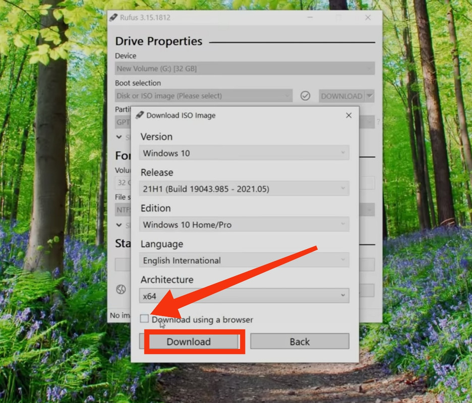
Task: Click the globe language icon in Rufus
Action: click(x=121, y=289)
